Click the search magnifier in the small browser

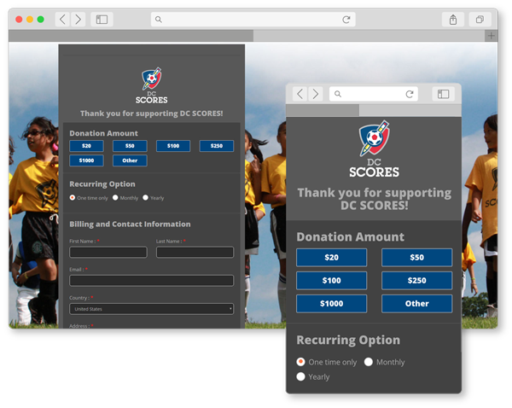coord(338,94)
